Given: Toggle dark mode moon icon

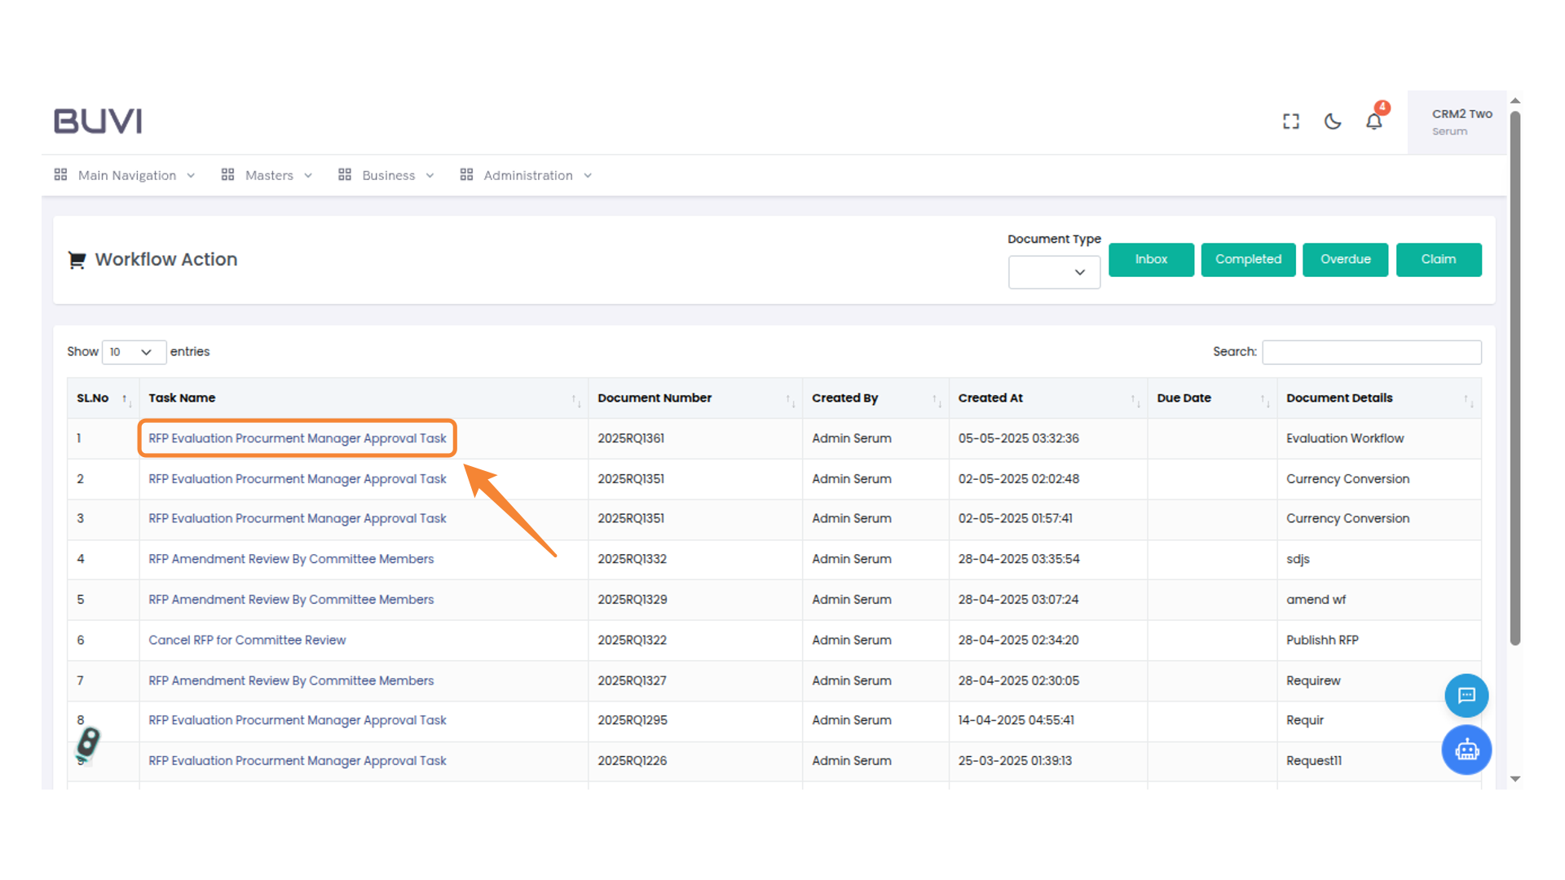Looking at the screenshot, I should (1333, 121).
